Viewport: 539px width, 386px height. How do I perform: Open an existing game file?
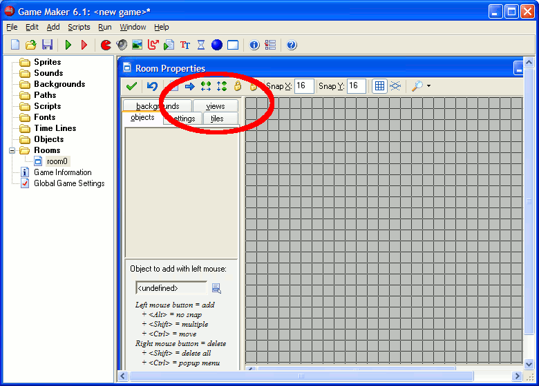(x=31, y=45)
